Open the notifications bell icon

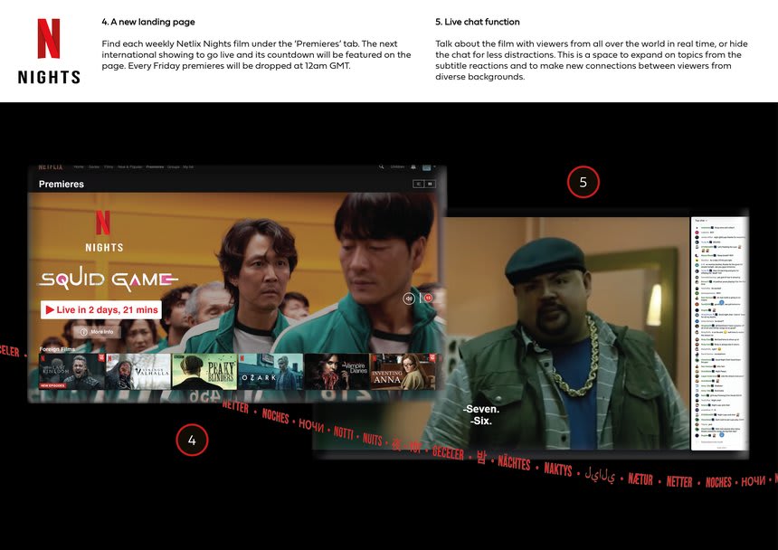point(412,166)
